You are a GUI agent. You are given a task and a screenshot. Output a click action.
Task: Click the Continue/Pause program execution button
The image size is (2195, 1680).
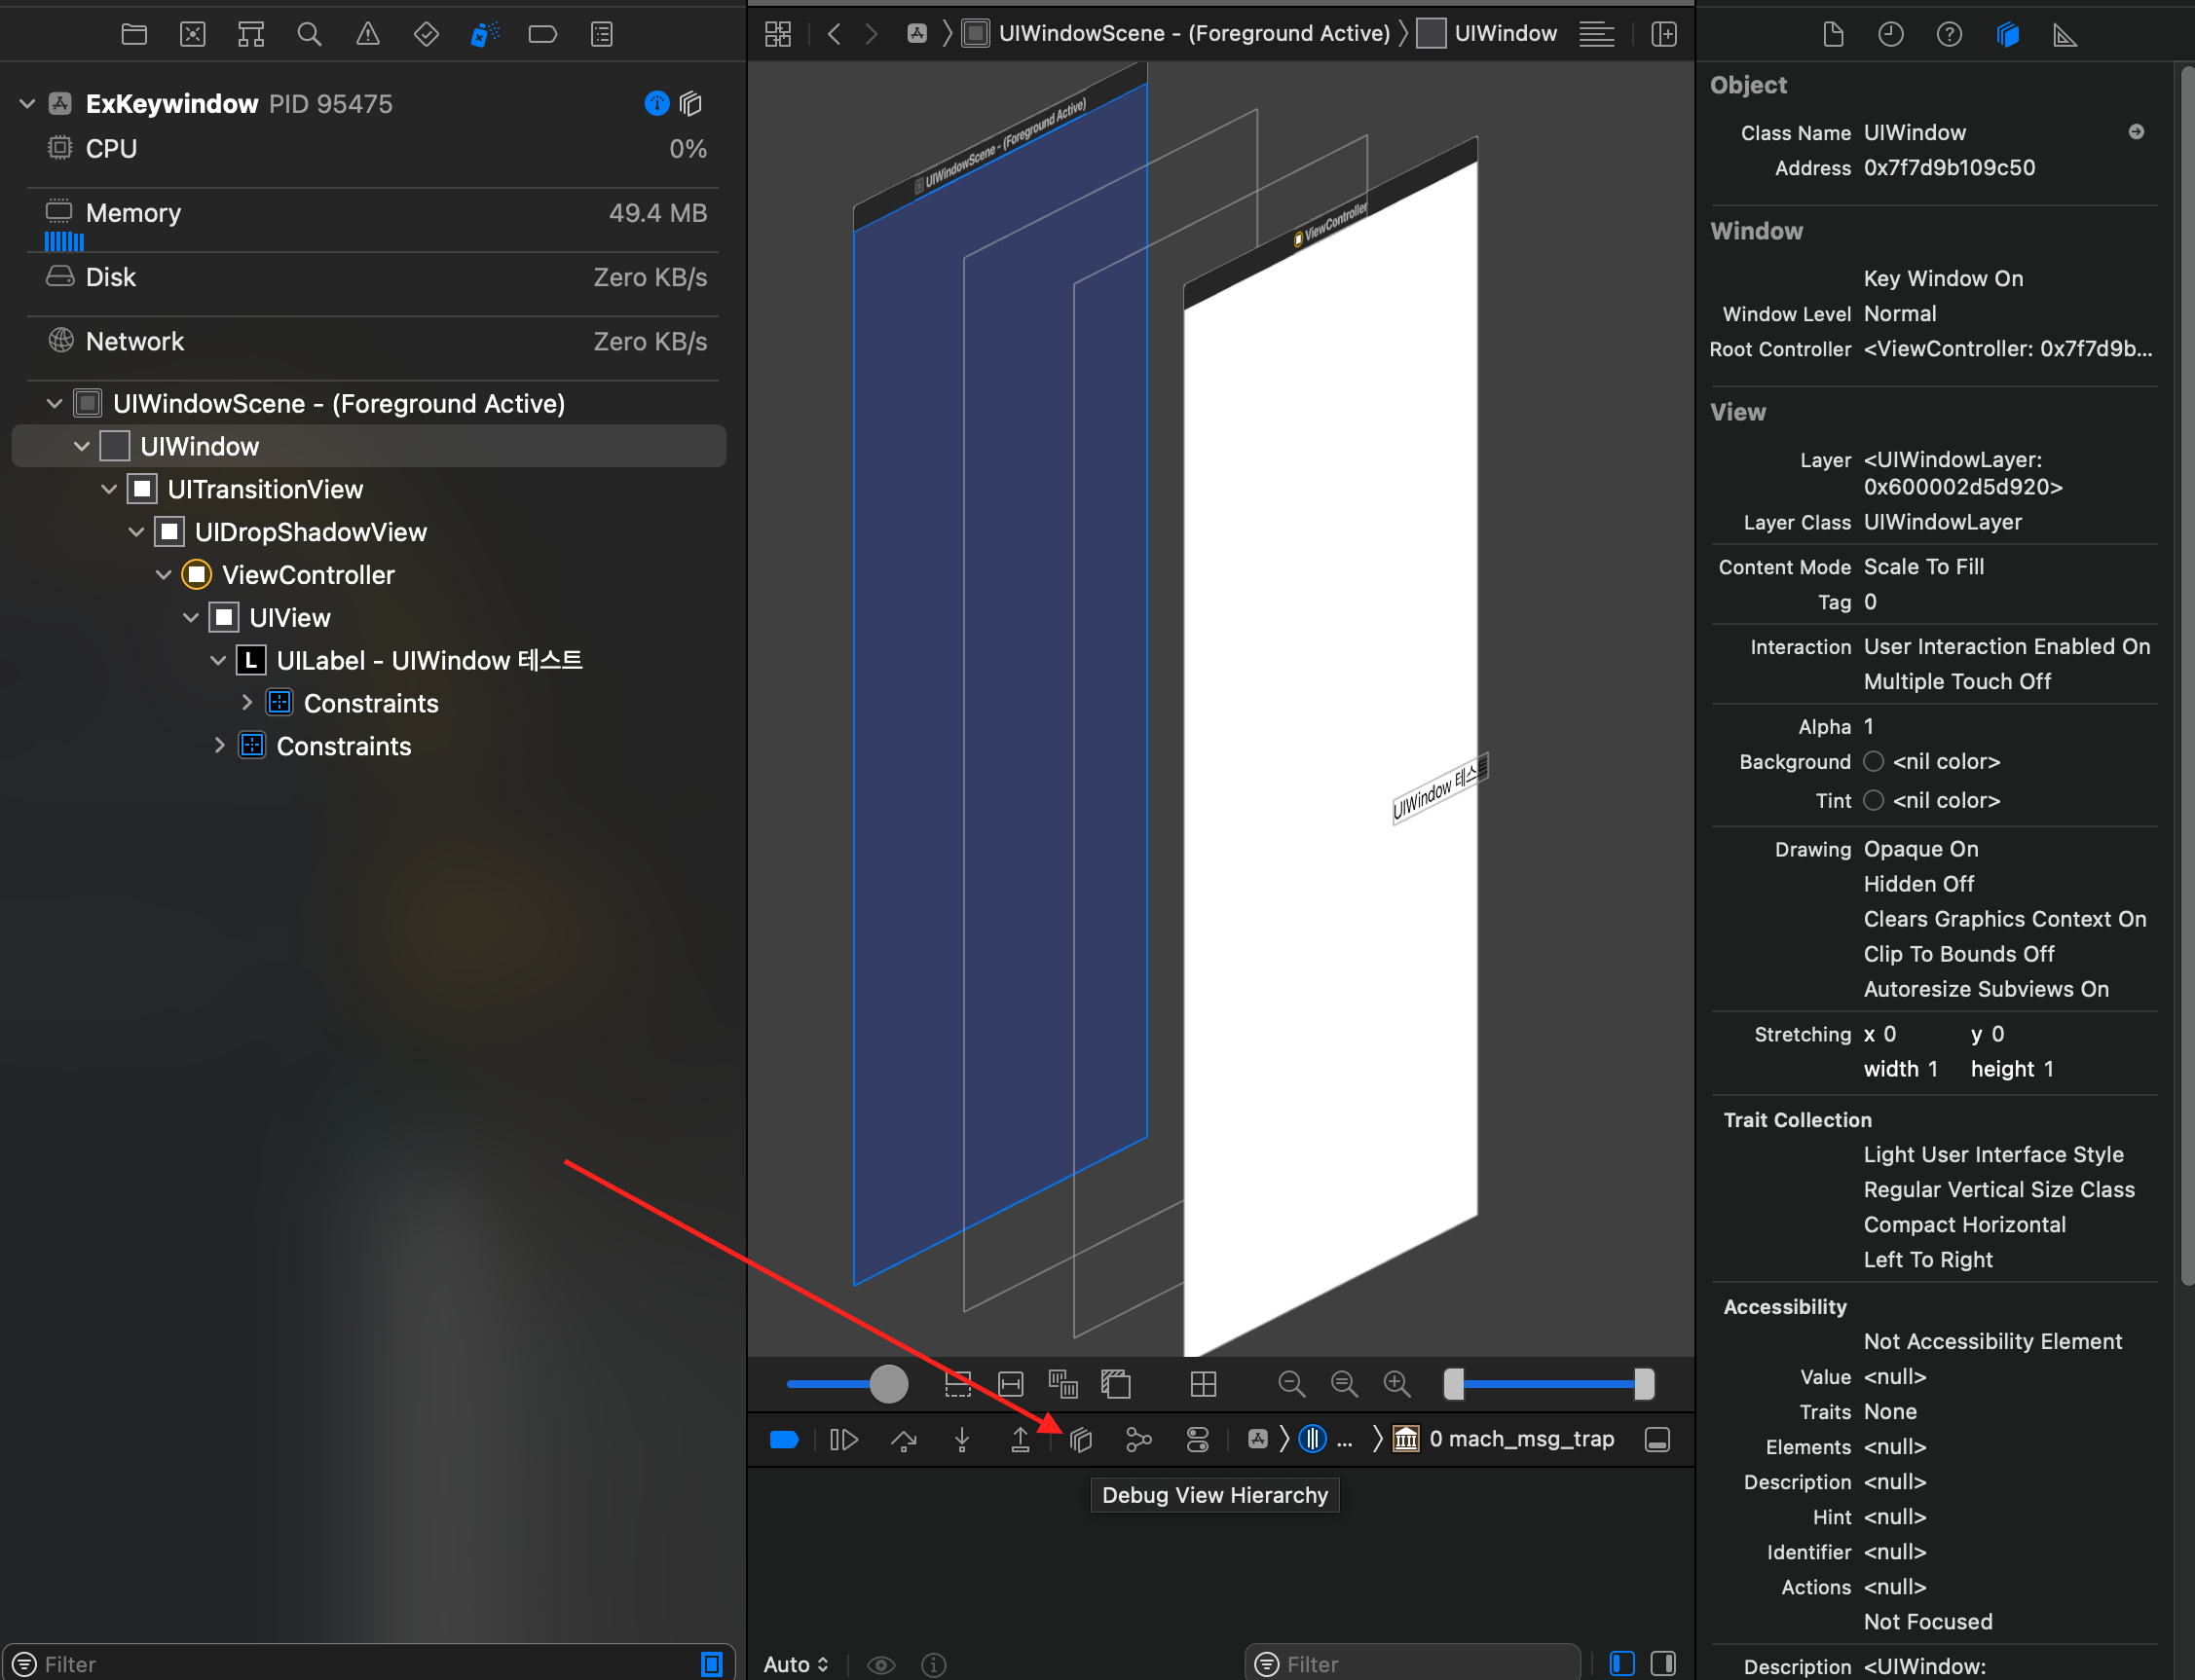[843, 1440]
